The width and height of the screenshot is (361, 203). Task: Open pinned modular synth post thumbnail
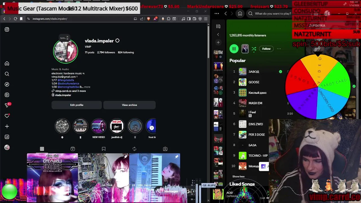(104, 178)
